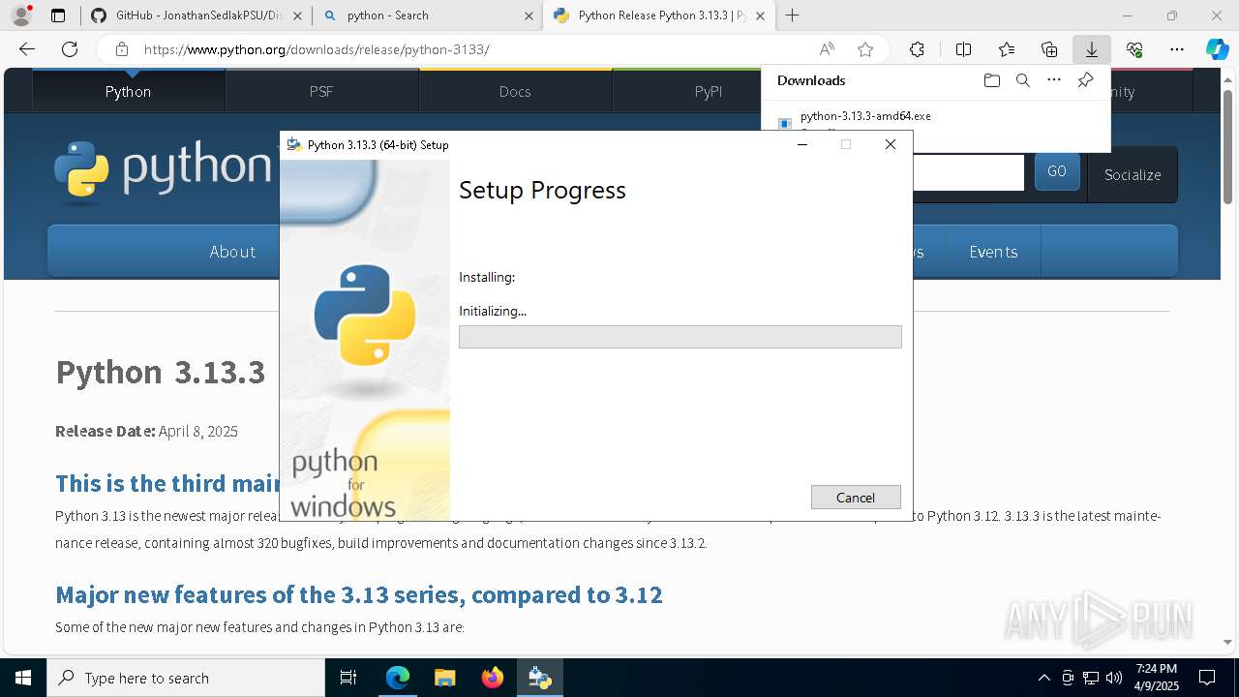Minimize the Python Setup dialog
Viewport: 1239px width, 697px height.
[x=802, y=144]
